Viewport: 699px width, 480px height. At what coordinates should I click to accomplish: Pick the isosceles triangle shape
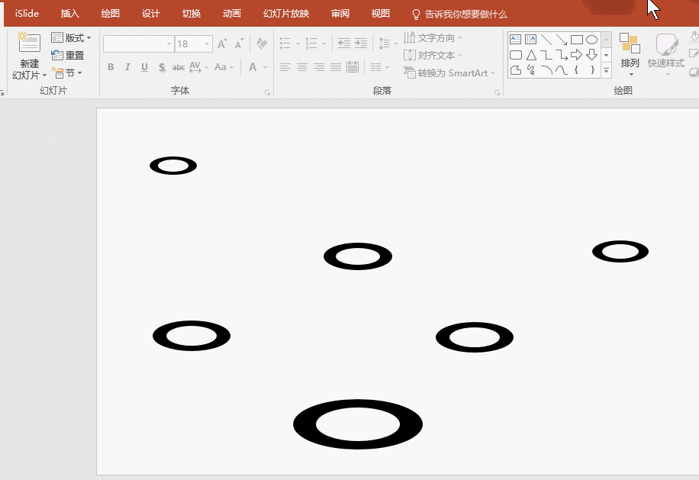(x=531, y=55)
